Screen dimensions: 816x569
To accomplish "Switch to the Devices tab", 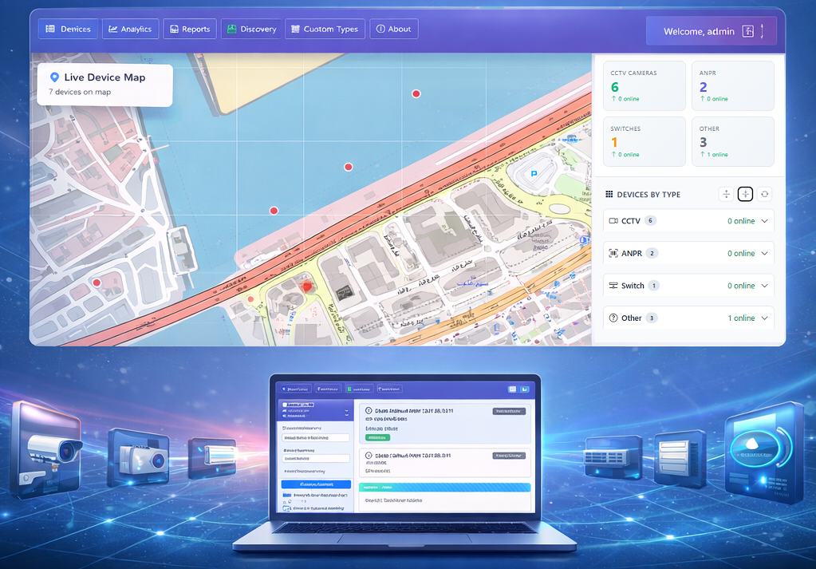I will [68, 29].
